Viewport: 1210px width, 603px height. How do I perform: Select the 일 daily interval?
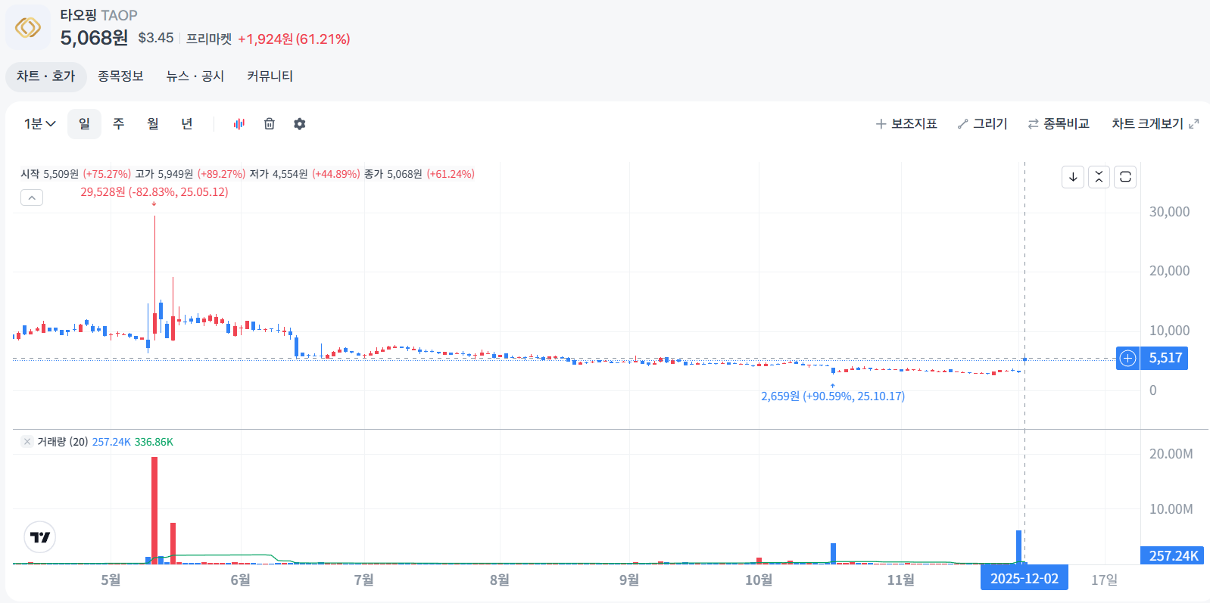point(84,124)
